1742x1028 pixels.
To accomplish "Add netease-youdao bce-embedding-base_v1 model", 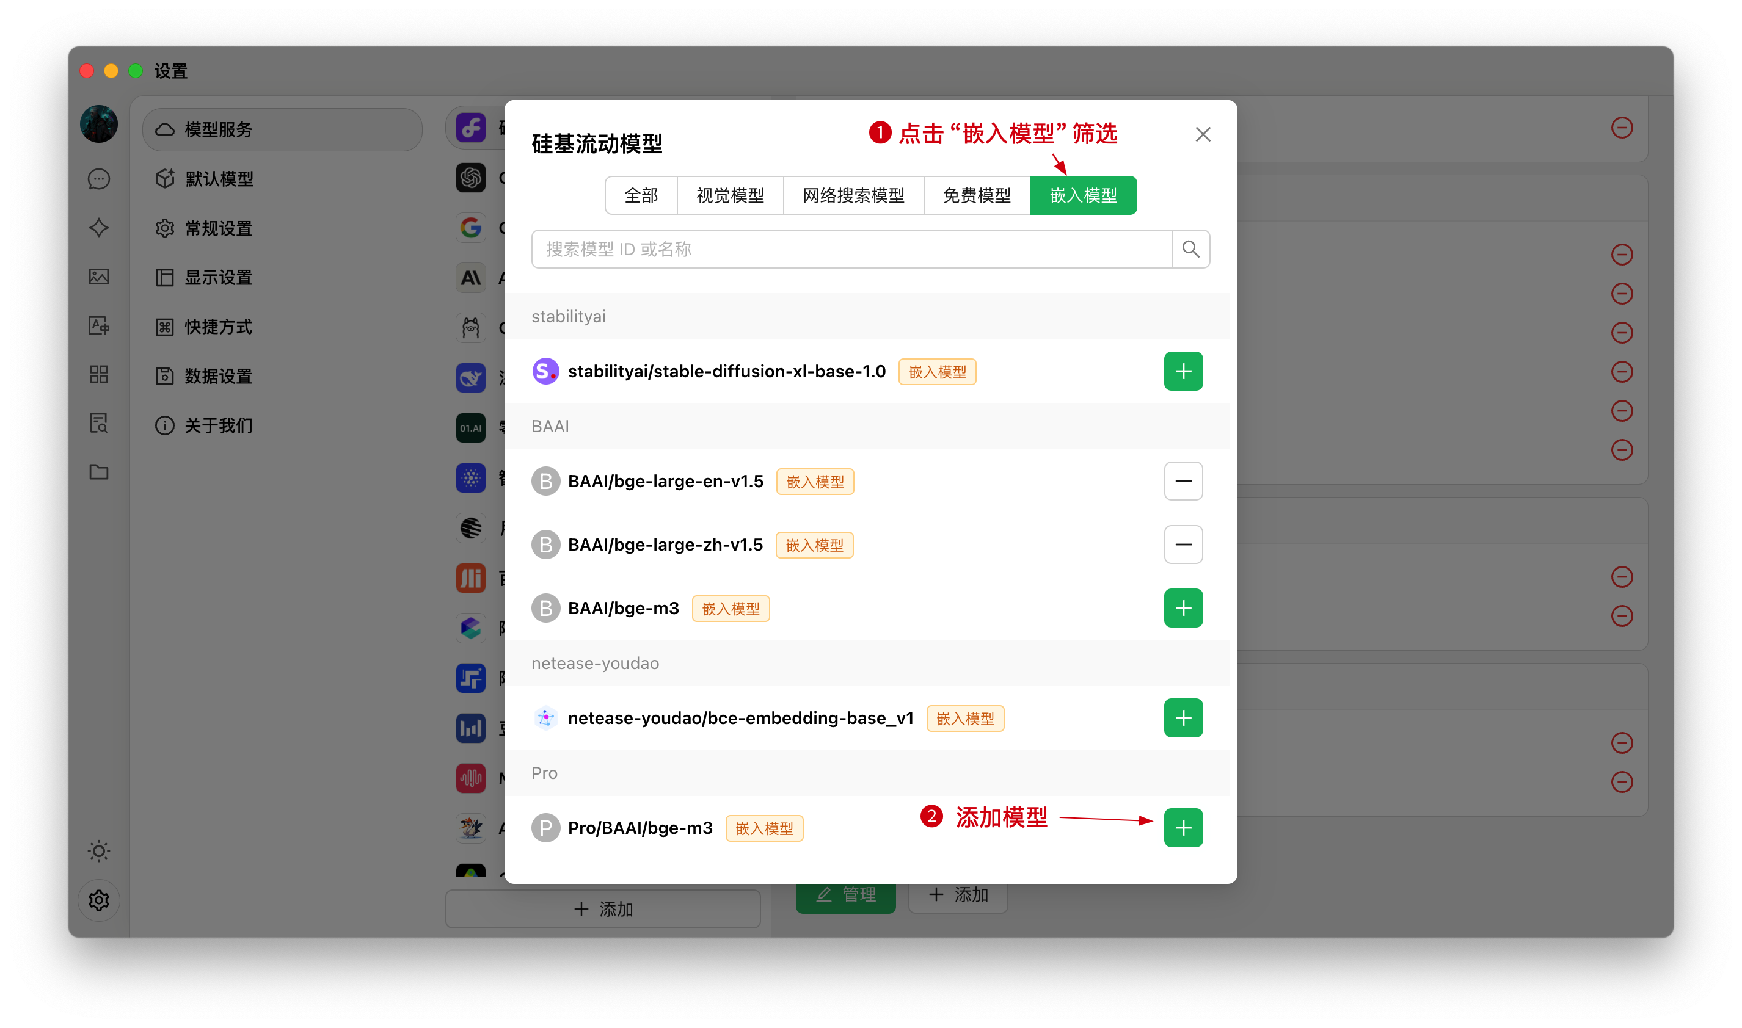I will (1183, 718).
